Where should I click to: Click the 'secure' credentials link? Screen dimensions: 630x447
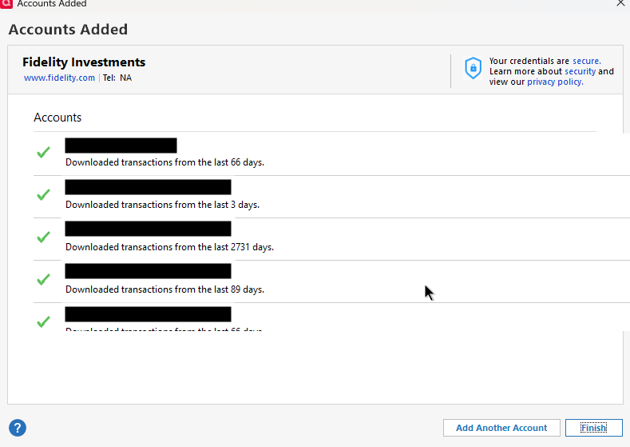point(587,61)
